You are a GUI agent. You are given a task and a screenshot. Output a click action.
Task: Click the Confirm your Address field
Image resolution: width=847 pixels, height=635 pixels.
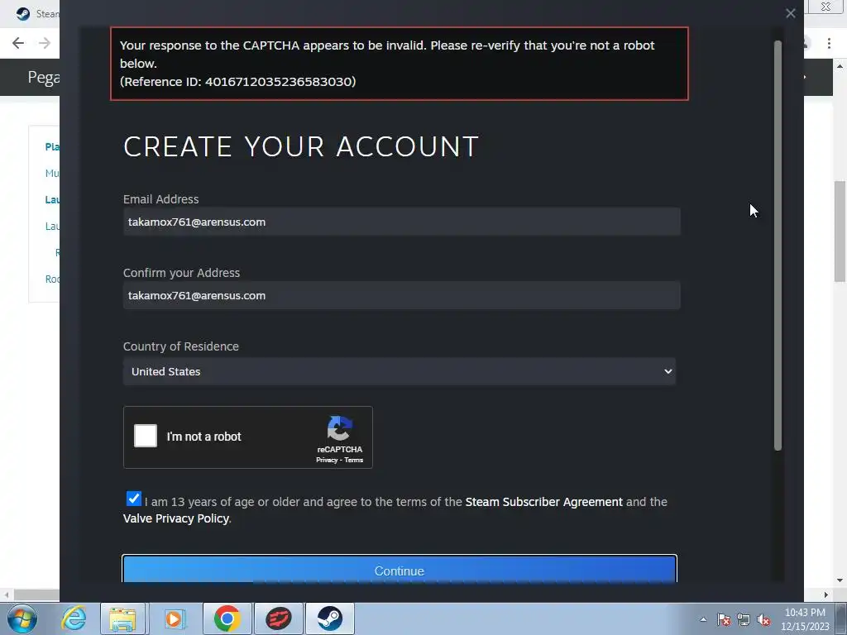tap(401, 295)
